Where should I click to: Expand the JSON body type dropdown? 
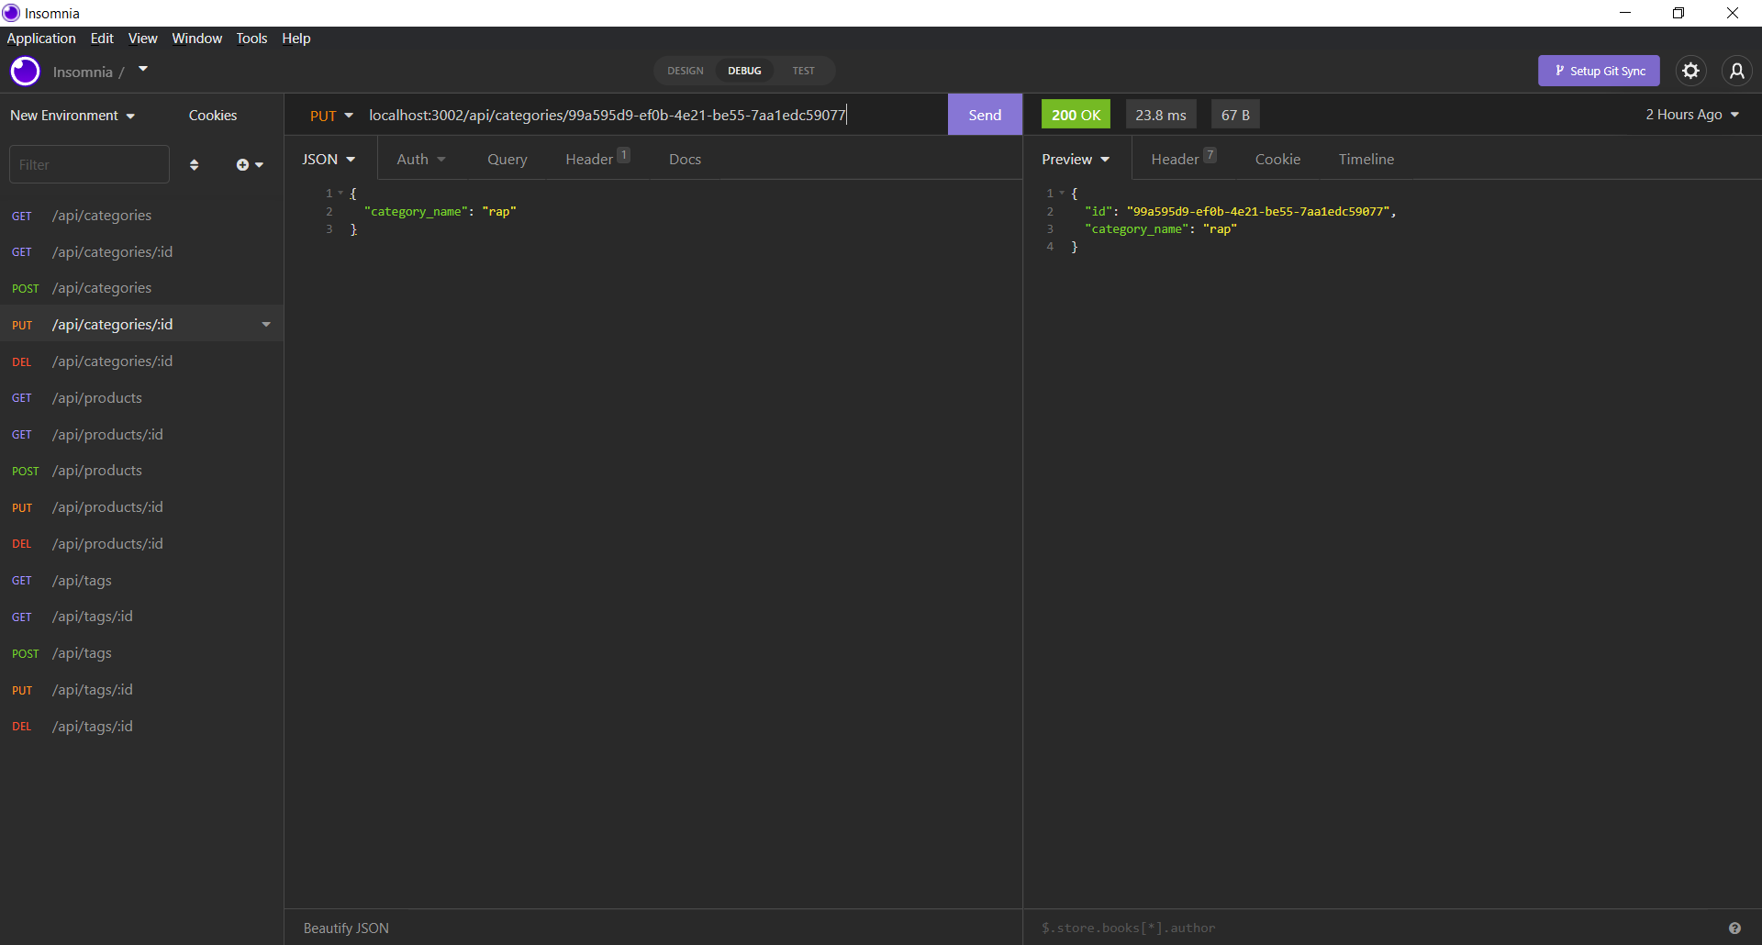329,159
